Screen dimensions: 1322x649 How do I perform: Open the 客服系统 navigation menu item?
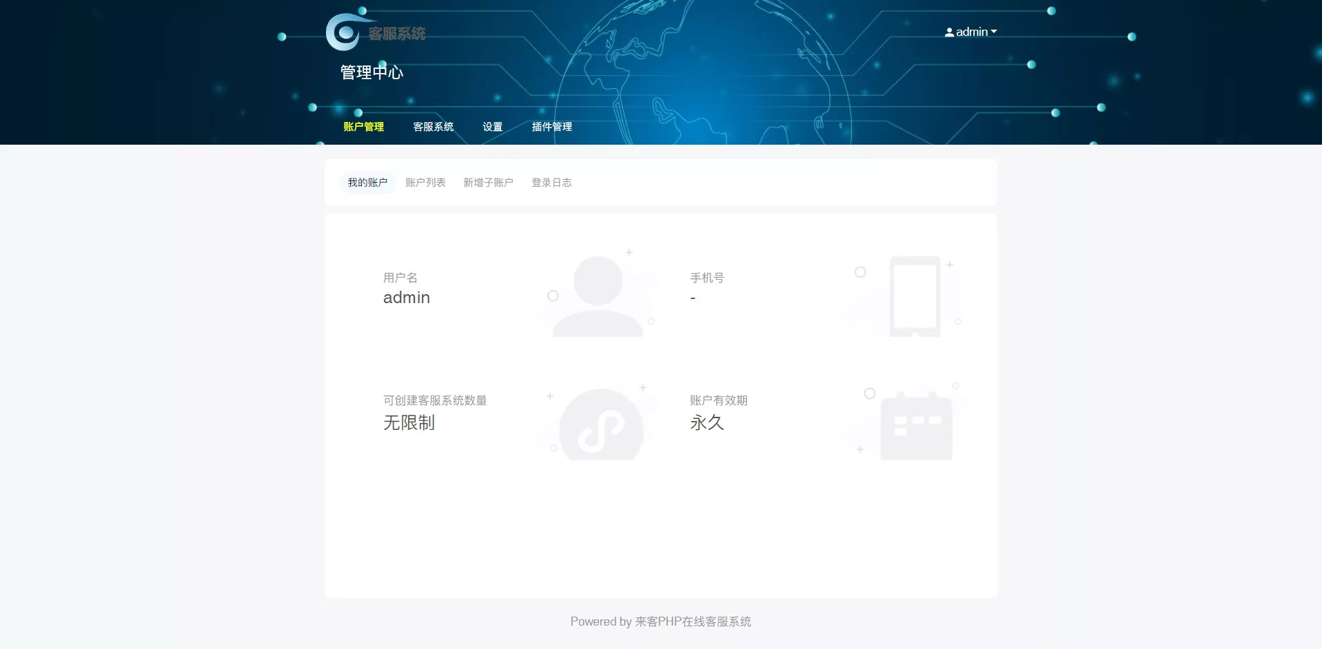[x=433, y=127]
